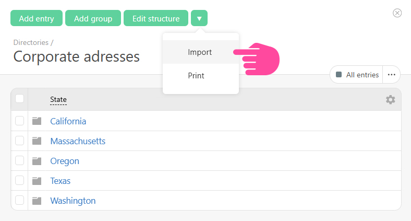This screenshot has width=411, height=221.
Task: Choose Import from the dropdown menu
Action: coord(200,52)
